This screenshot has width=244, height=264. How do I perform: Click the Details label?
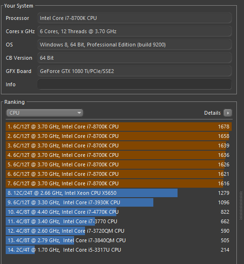coord(212,113)
